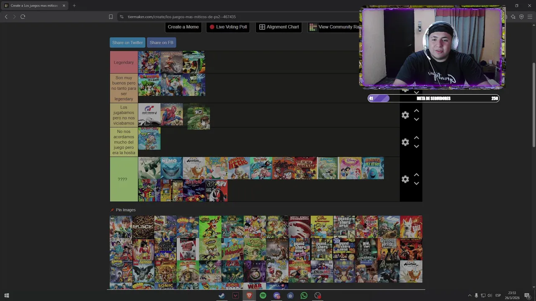Move the '????' tier down
The height and width of the screenshot is (301, 536).
[416, 183]
